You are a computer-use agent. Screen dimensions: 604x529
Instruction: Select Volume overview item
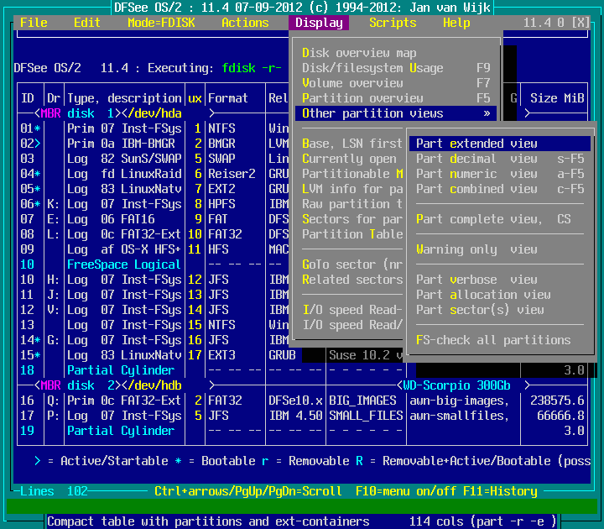[352, 83]
